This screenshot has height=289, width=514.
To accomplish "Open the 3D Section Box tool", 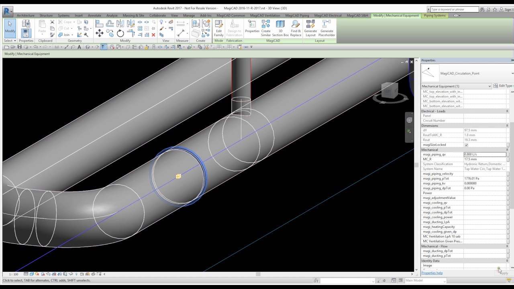I will tap(280, 28).
